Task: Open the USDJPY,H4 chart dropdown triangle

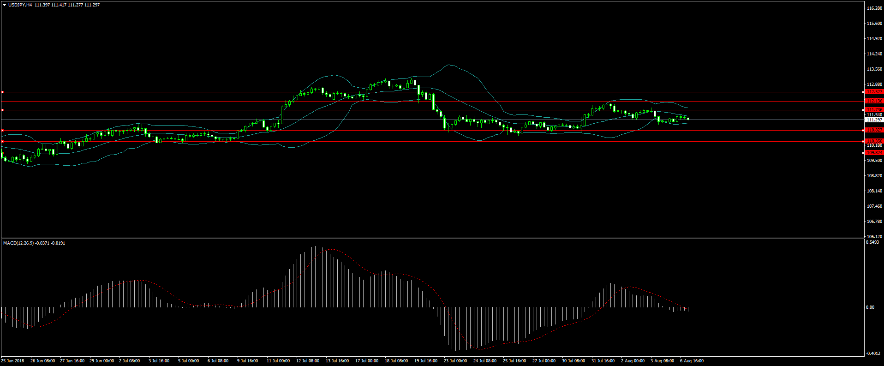Action: click(4, 5)
